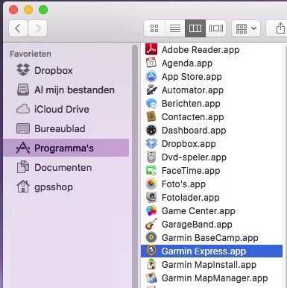Screen dimensions: 287x288
Task: Click the Dvd-speler.app icon
Action: click(x=151, y=157)
